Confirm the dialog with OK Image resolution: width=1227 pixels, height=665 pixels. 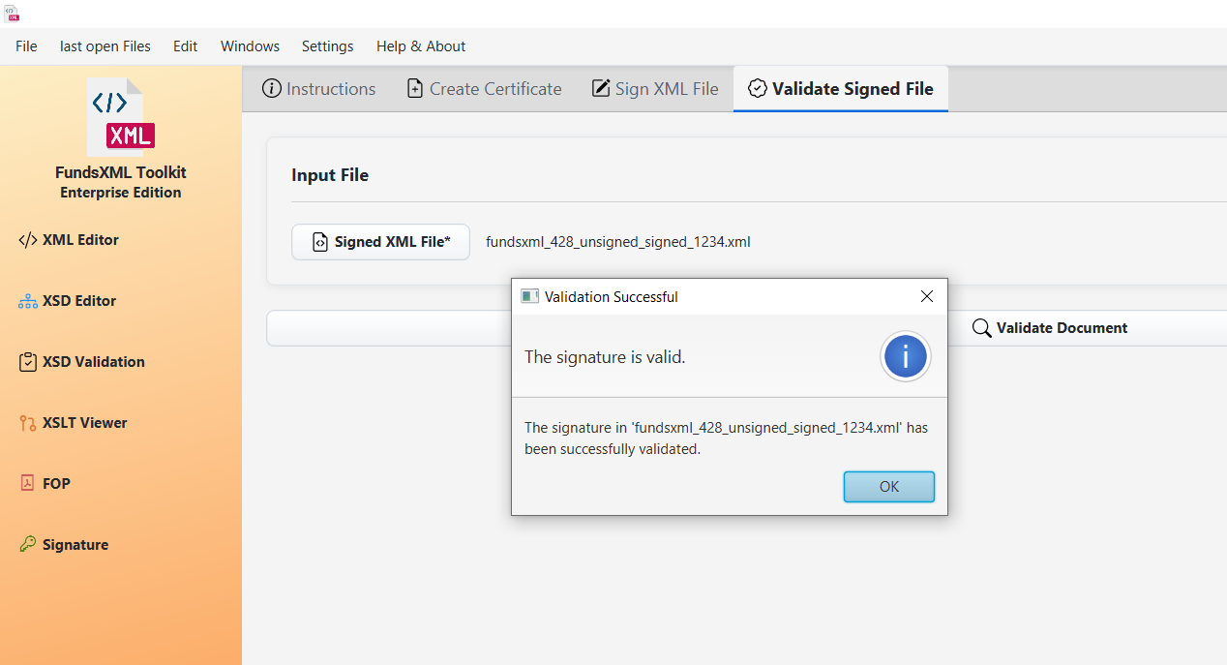coord(889,487)
